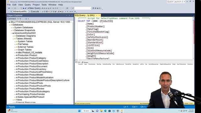The height and width of the screenshot is (113, 201).
Task: Open the Chat app from the taskbar
Action: click(x=97, y=111)
